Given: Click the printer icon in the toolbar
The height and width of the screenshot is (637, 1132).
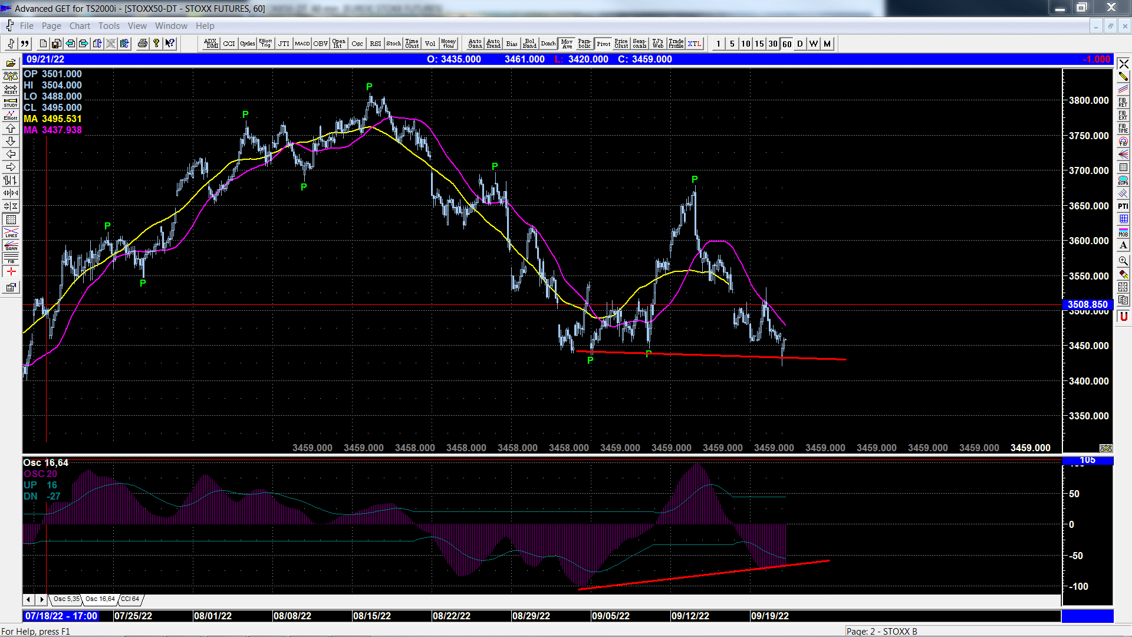Looking at the screenshot, I should click(142, 44).
